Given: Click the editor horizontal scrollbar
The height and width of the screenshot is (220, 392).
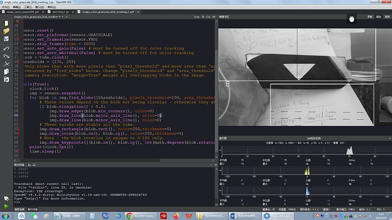Looking at the screenshot, I should coord(114,160).
